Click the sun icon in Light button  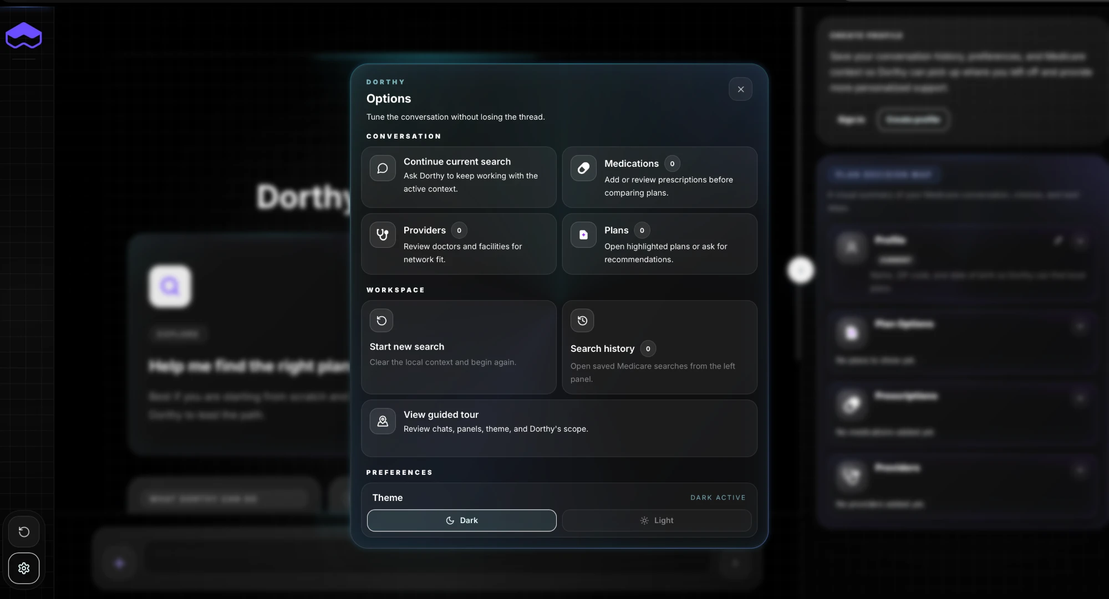(644, 520)
